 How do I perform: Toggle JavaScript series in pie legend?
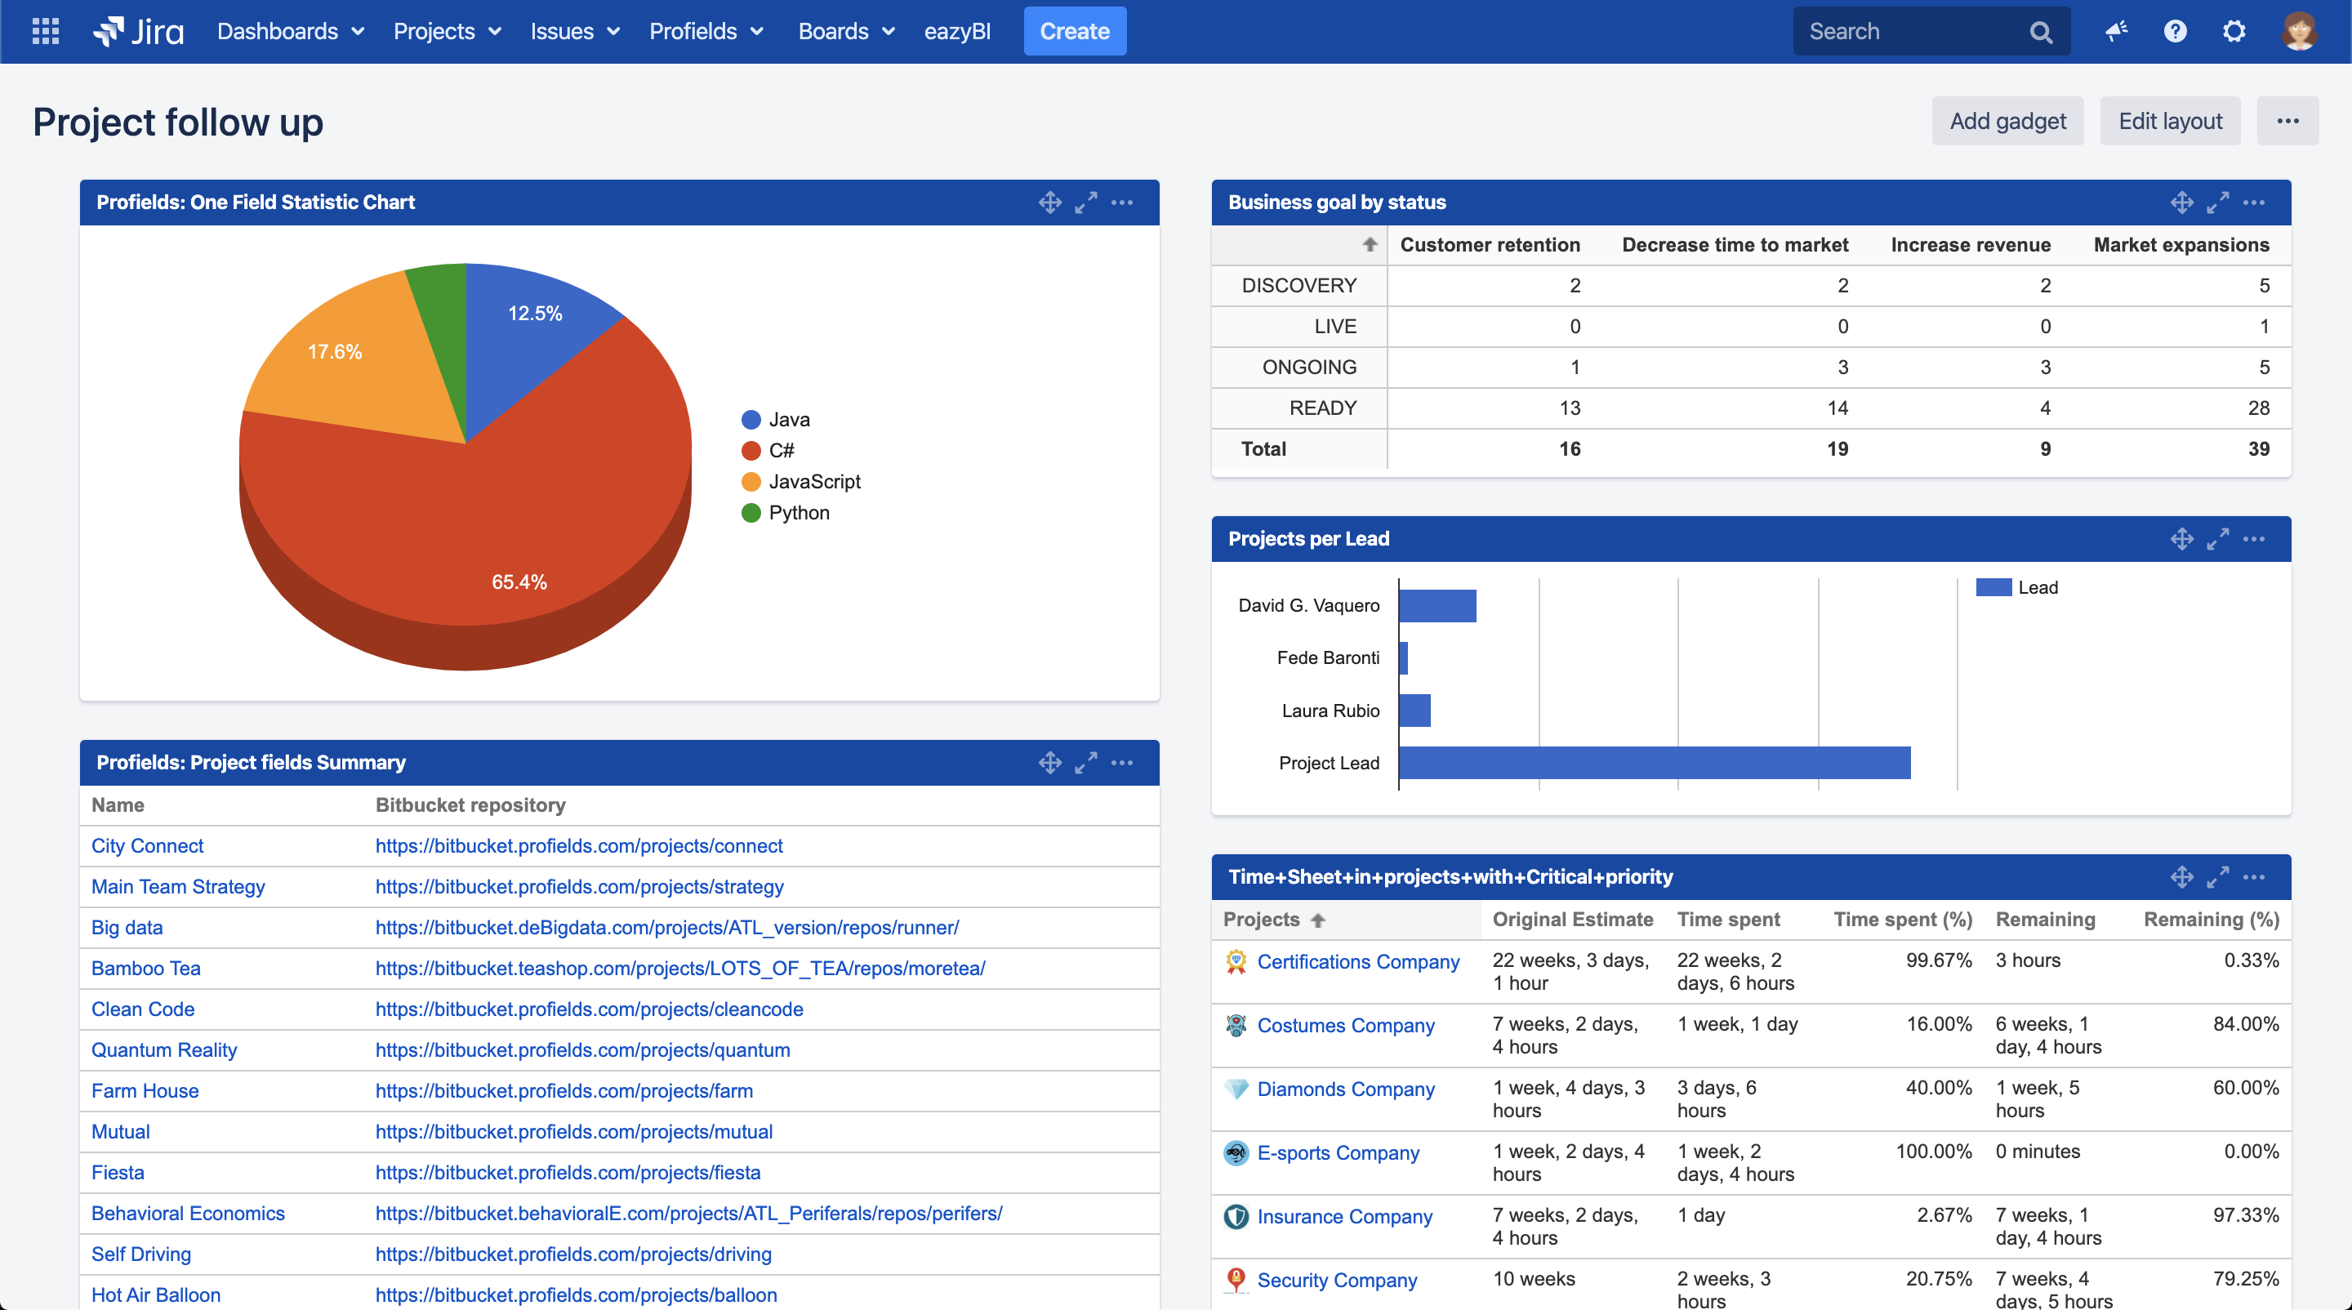800,481
